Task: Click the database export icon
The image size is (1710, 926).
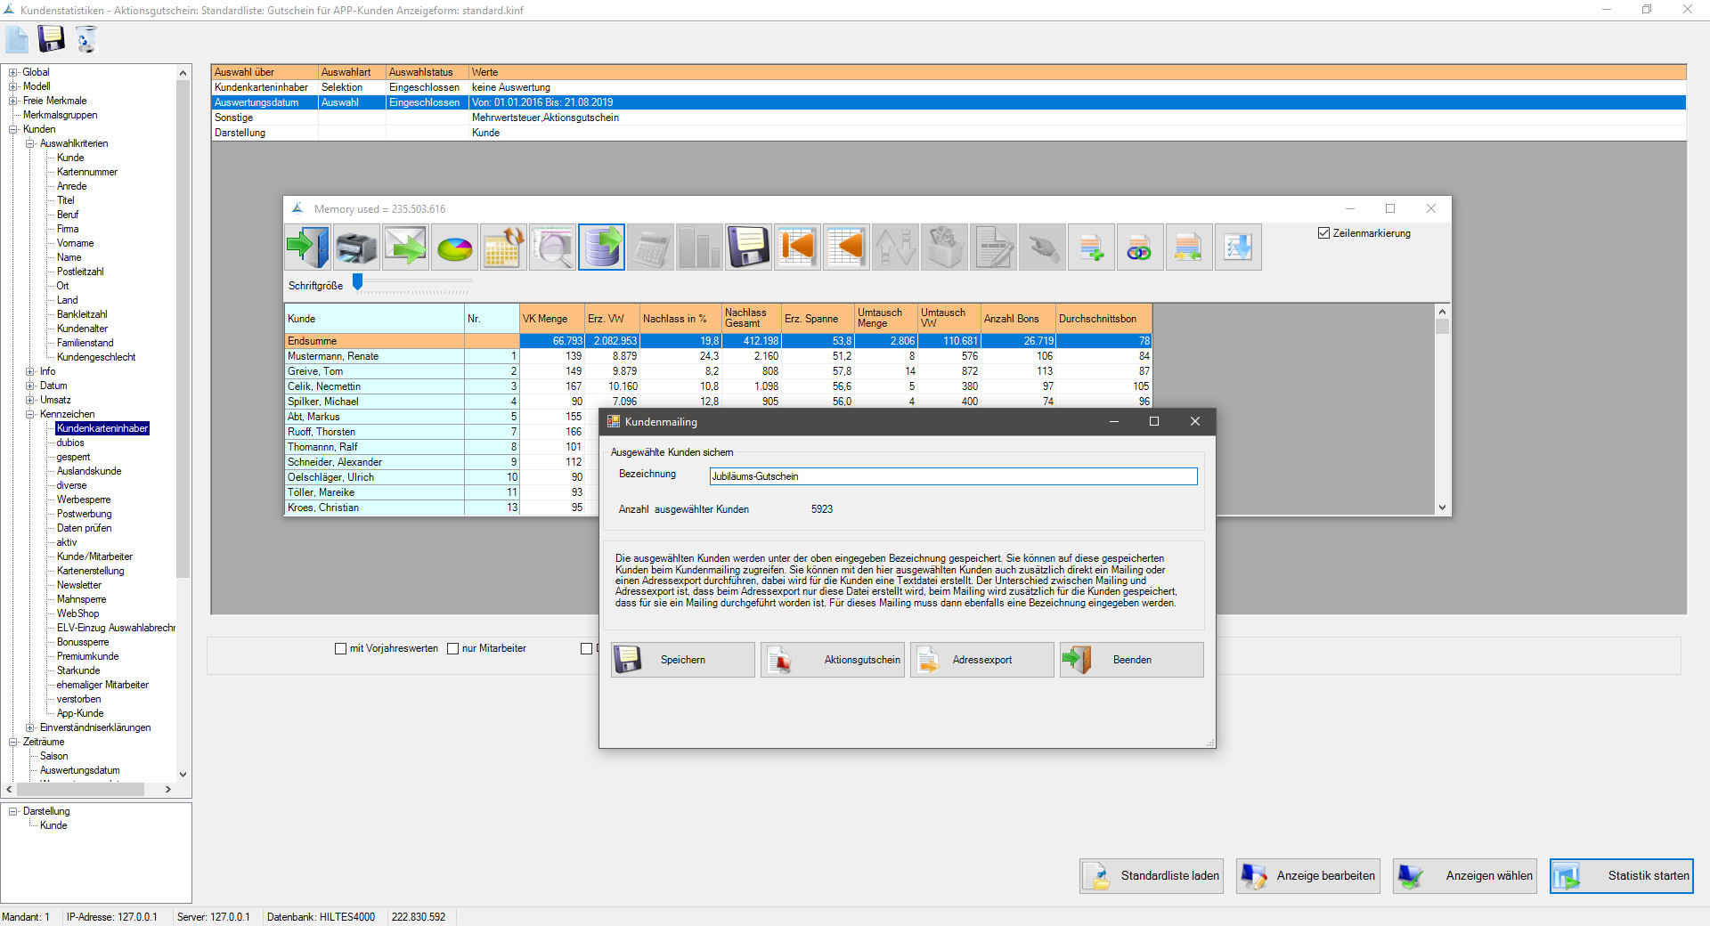Action: 601,248
